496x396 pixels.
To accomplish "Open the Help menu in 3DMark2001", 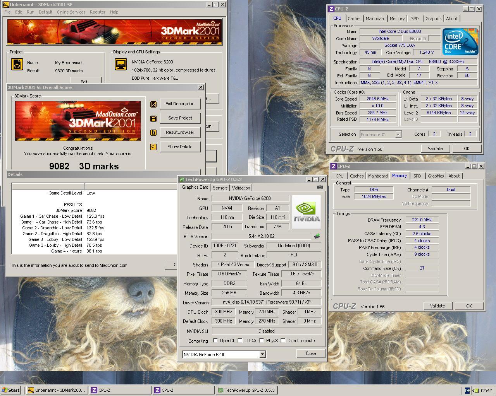I will tap(114, 12).
